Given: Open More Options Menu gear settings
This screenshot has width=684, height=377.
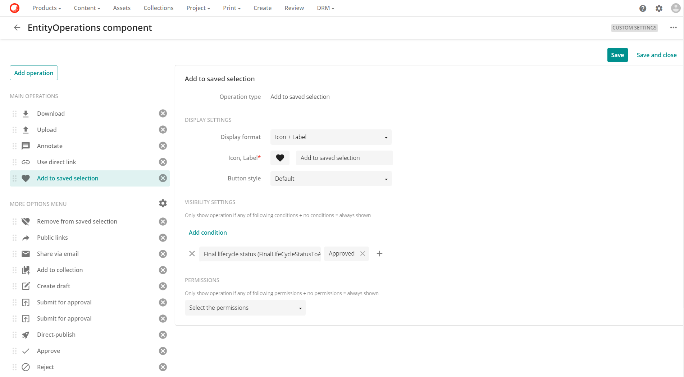Looking at the screenshot, I should 163,203.
